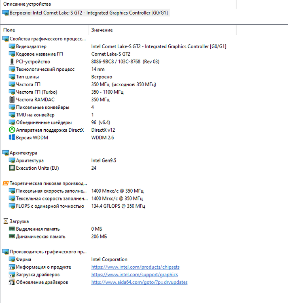Open the intel.com/products/chipsets link
This screenshot has height=303, width=288.
click(x=136, y=267)
